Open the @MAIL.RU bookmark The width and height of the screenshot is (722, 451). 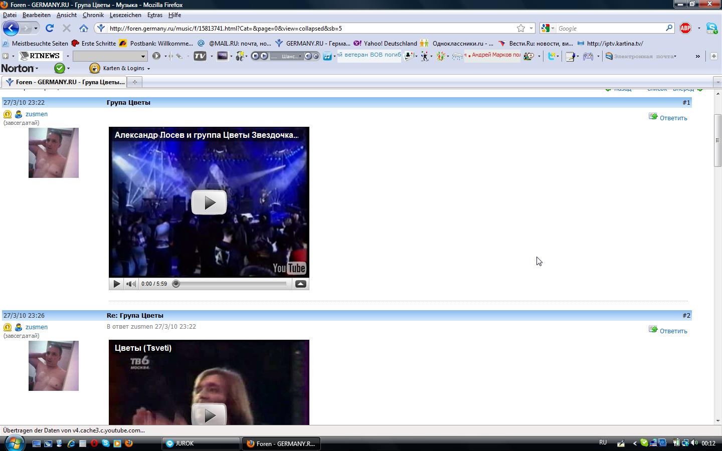click(x=234, y=44)
